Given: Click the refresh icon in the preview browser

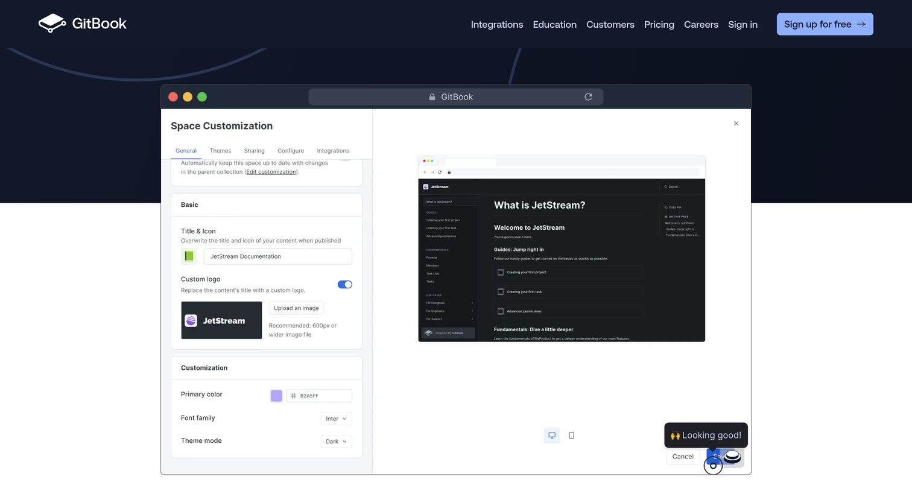Looking at the screenshot, I should pyautogui.click(x=440, y=172).
